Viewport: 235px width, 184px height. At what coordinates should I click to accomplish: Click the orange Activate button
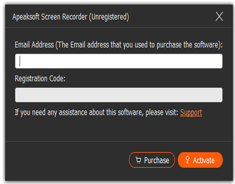pos(200,160)
